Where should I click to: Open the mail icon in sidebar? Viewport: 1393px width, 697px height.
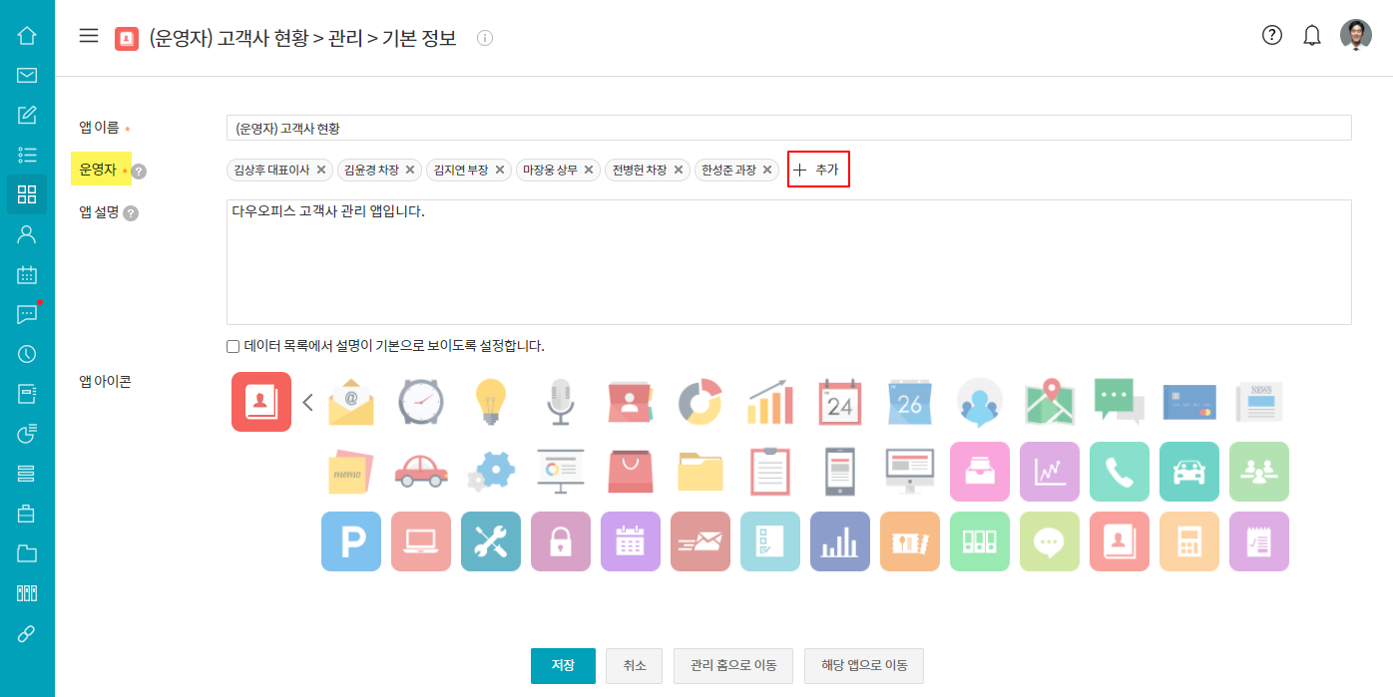[x=27, y=76]
